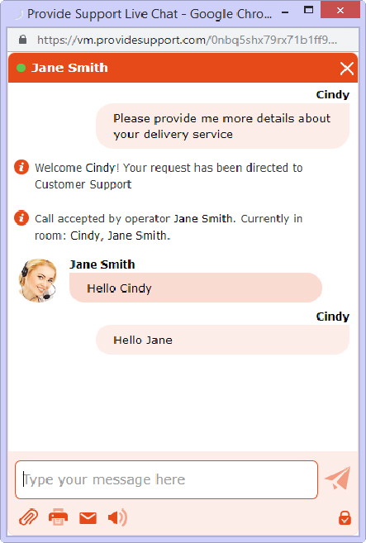Print the chat transcript using printer icon
The image size is (366, 543).
pyautogui.click(x=58, y=517)
